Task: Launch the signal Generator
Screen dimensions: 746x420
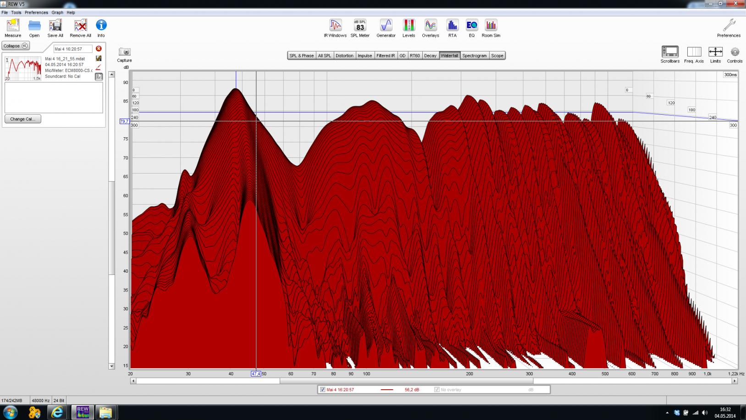Action: pyautogui.click(x=386, y=28)
